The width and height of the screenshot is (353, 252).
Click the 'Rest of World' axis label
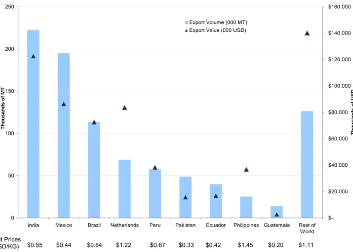307,228
